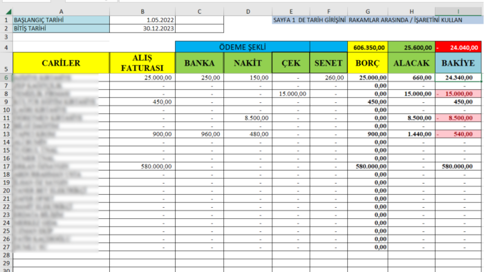
Task: Select pink balance cell -540,00
Action: (458, 134)
